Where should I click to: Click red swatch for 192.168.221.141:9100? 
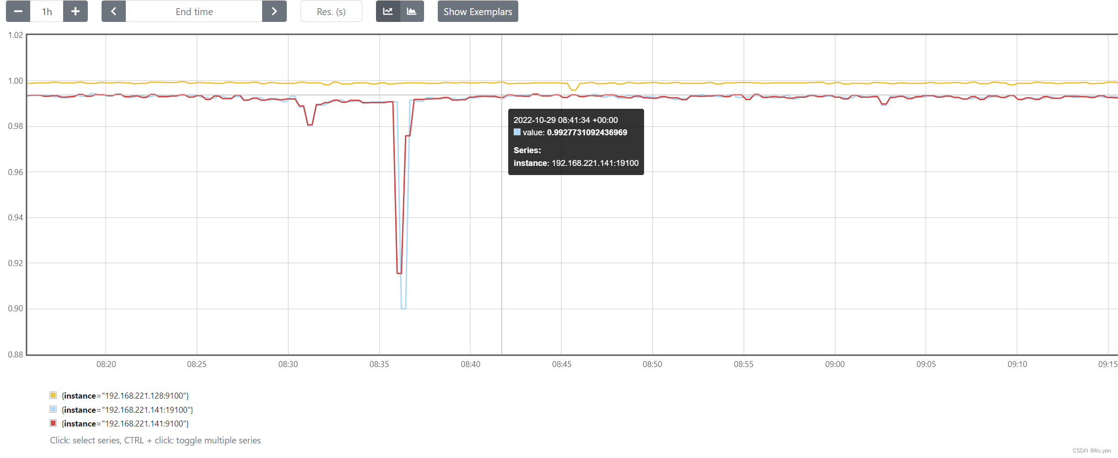tap(53, 423)
